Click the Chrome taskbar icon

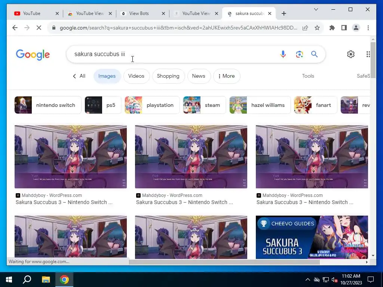(x=64, y=280)
